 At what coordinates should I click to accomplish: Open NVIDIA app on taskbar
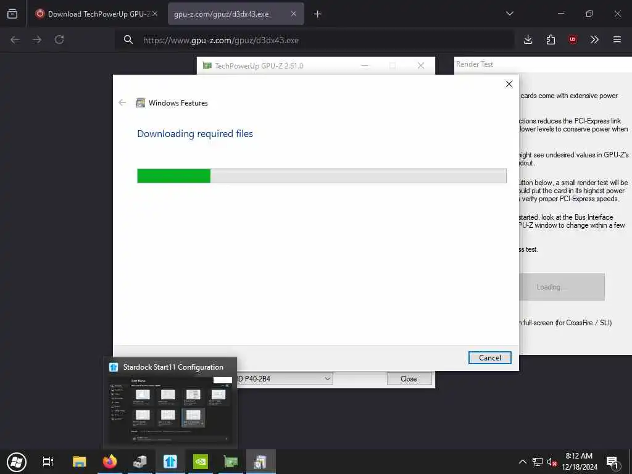[201, 462]
